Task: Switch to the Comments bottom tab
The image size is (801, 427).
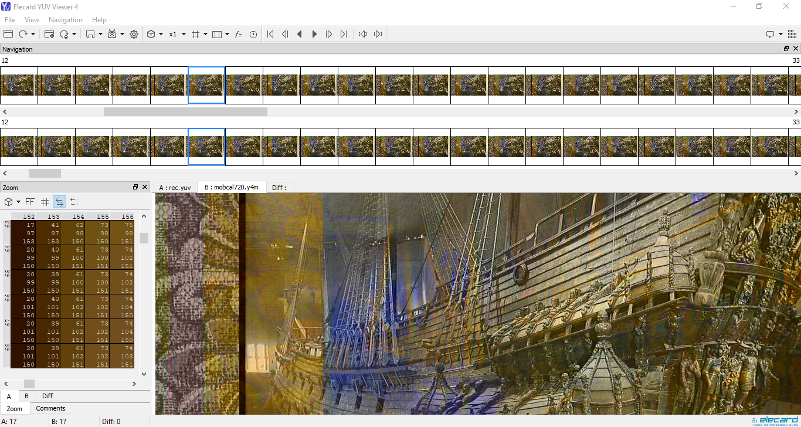Action: pos(51,408)
